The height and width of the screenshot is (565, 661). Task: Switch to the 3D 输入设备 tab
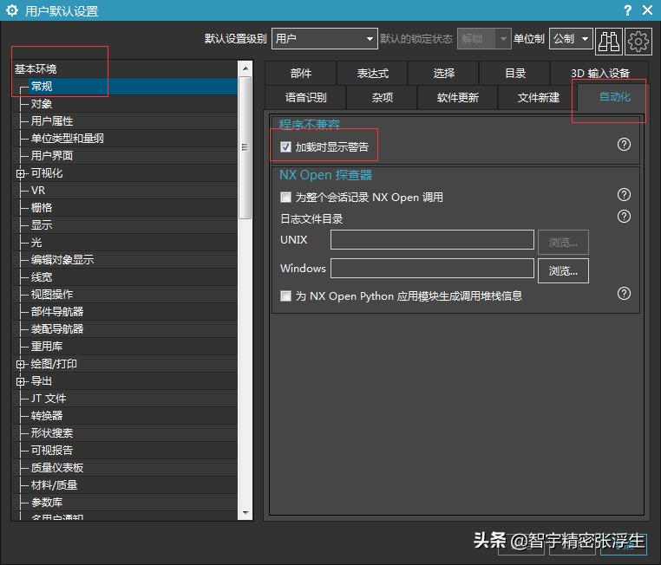point(600,74)
